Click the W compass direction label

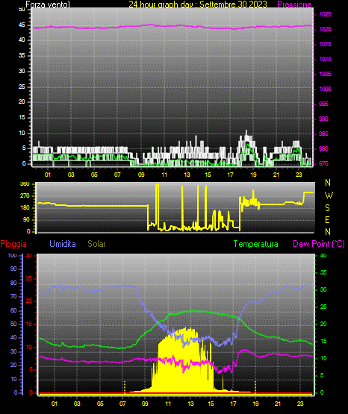[329, 195]
